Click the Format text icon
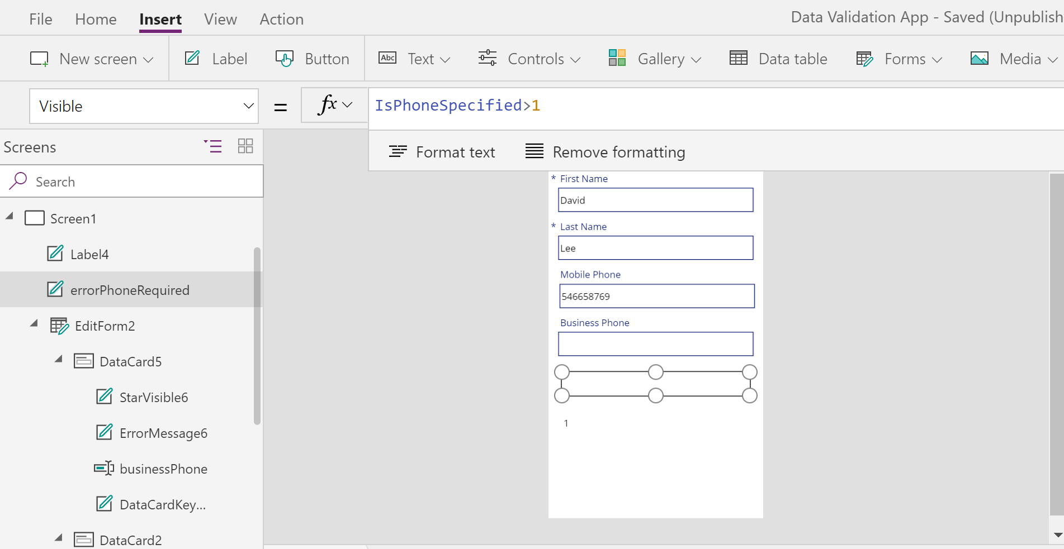The width and height of the screenshot is (1064, 549). tap(398, 152)
